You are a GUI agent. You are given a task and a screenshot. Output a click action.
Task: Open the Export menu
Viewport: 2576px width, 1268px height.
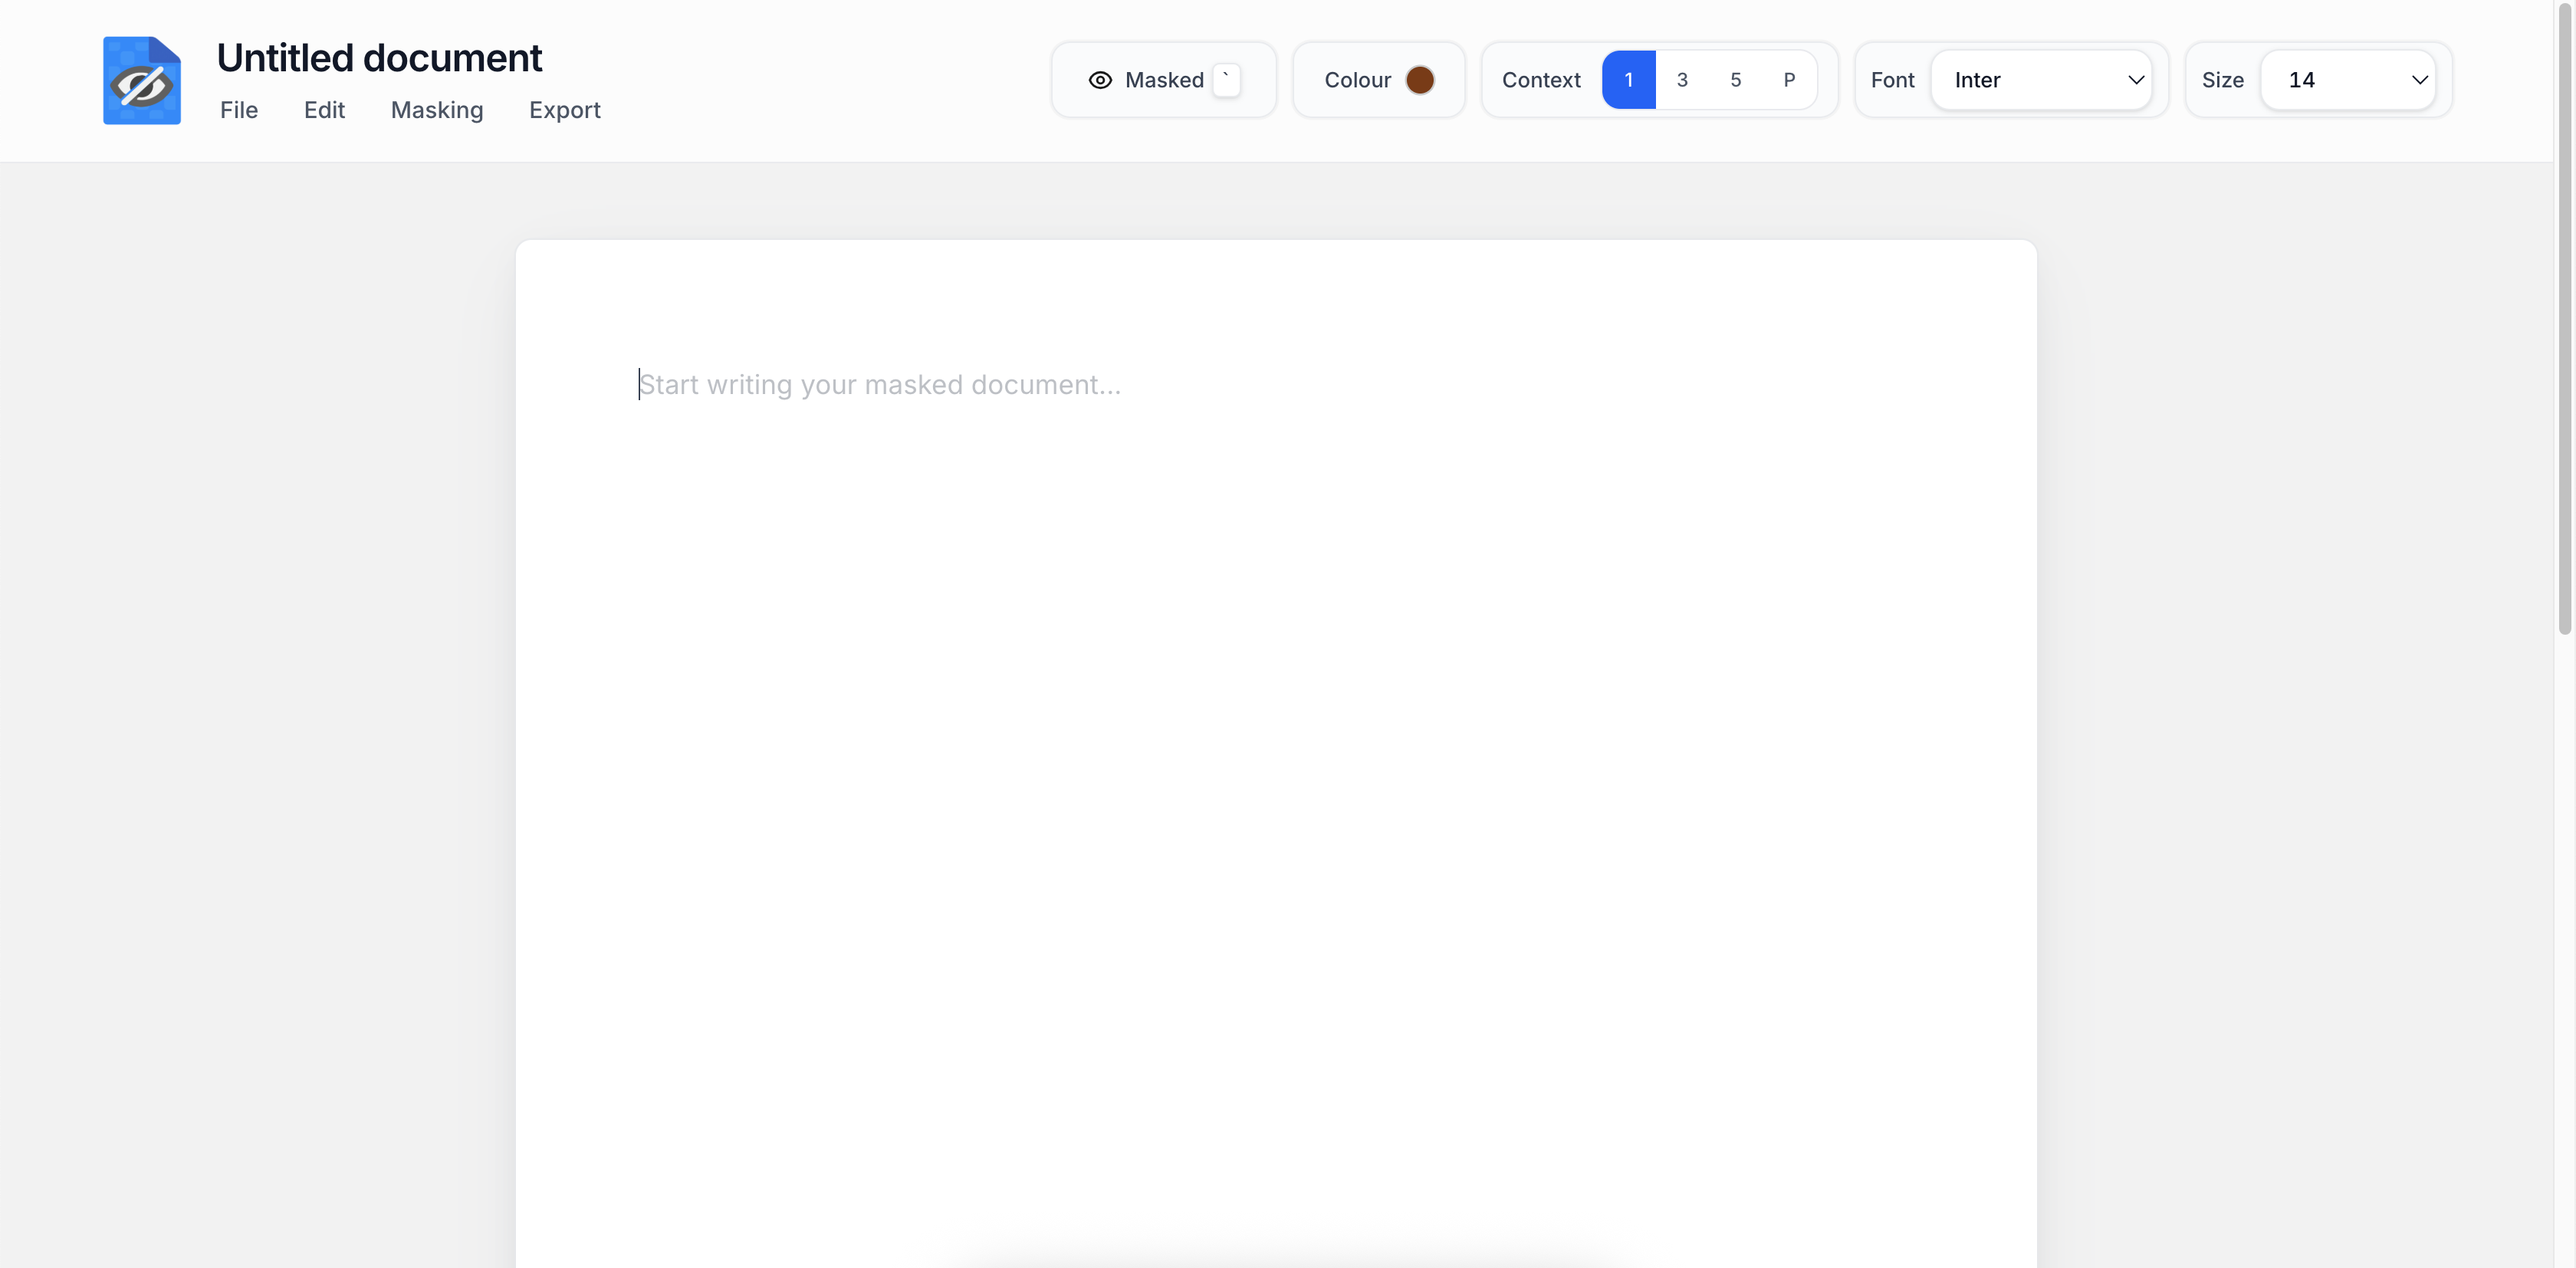pyautogui.click(x=564, y=110)
